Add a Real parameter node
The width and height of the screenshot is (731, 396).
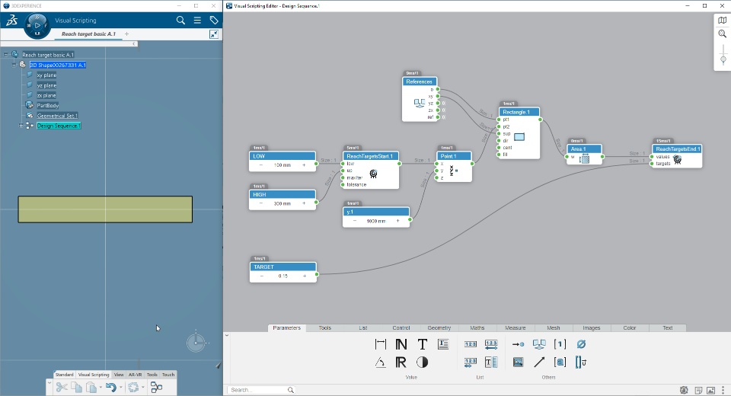tap(401, 362)
